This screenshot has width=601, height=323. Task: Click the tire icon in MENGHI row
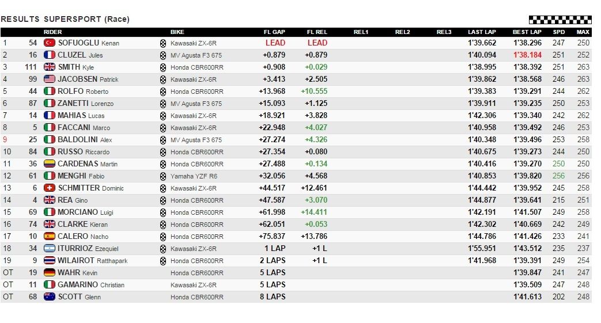coord(163,176)
